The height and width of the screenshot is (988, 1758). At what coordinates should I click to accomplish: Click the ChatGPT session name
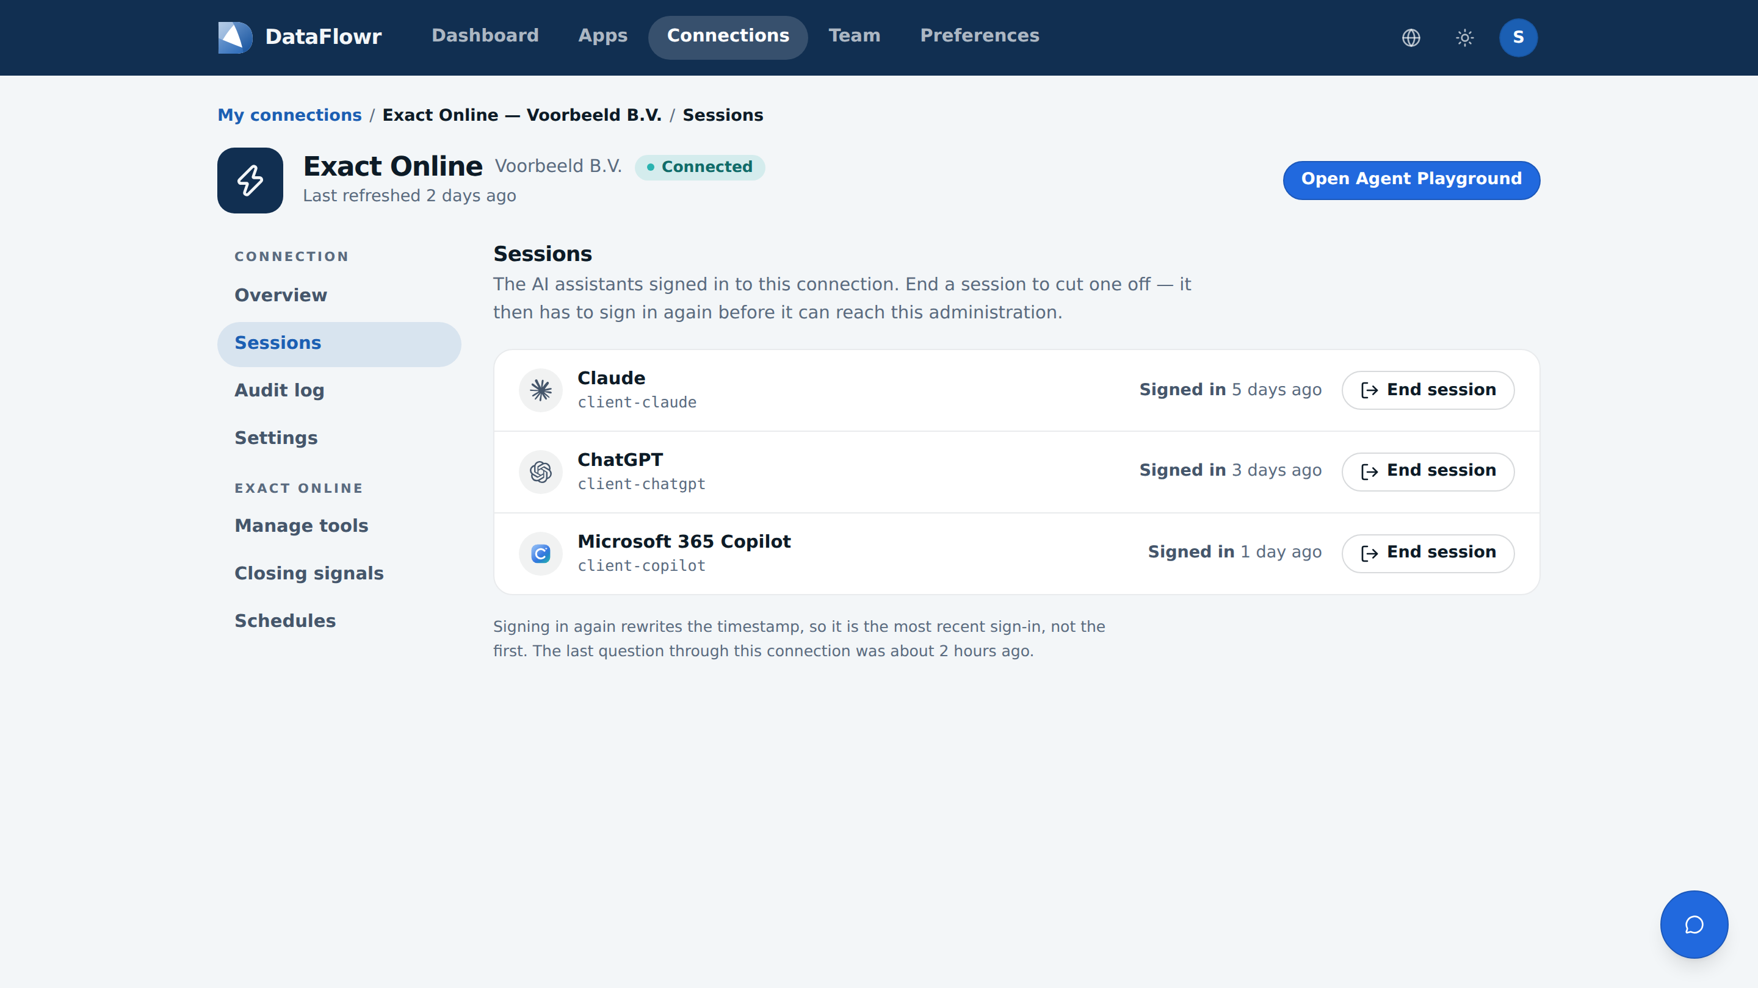coord(620,460)
